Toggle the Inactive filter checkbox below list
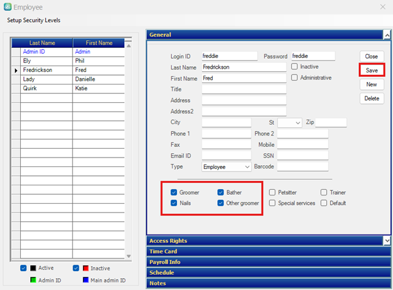 tap(76, 268)
